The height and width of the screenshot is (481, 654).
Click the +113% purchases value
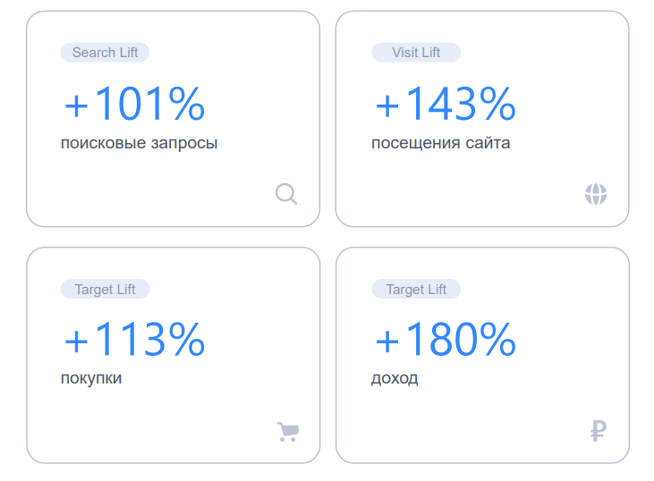click(x=134, y=340)
